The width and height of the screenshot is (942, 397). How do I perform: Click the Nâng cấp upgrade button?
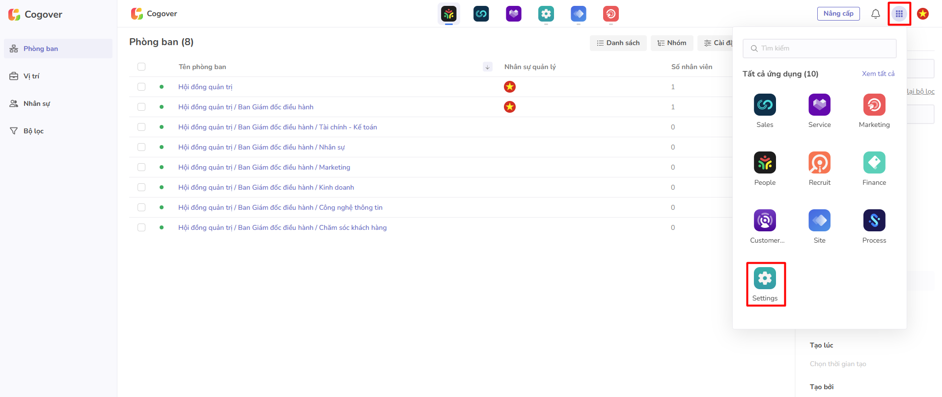pos(838,14)
